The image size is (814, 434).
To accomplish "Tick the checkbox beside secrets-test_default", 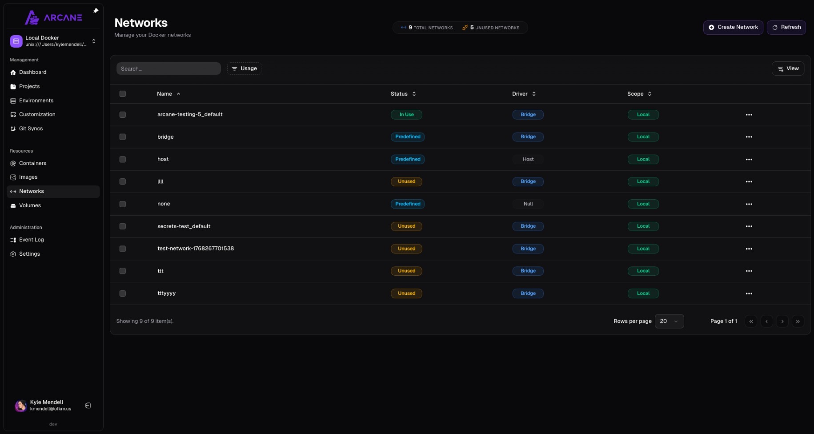I will (x=123, y=226).
